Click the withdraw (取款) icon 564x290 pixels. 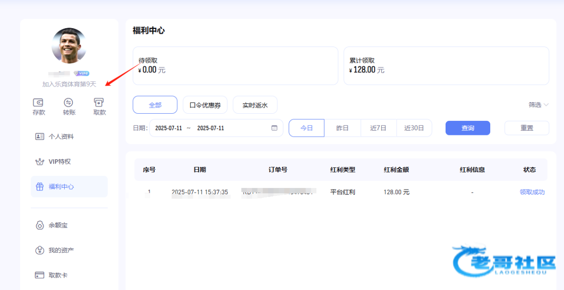(x=99, y=102)
